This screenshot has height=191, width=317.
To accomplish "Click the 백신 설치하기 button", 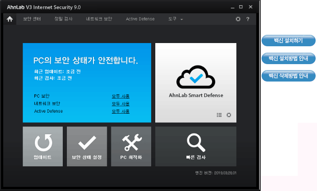I will tap(289, 41).
